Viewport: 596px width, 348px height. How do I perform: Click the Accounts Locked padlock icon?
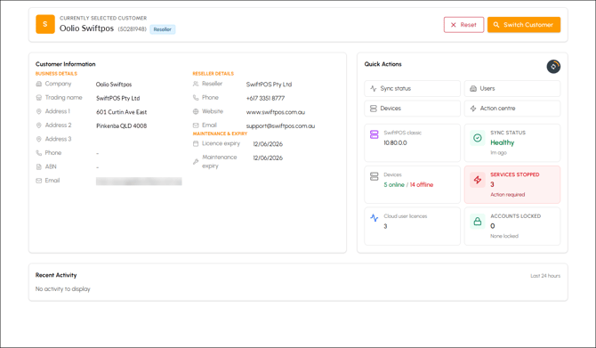(x=478, y=221)
